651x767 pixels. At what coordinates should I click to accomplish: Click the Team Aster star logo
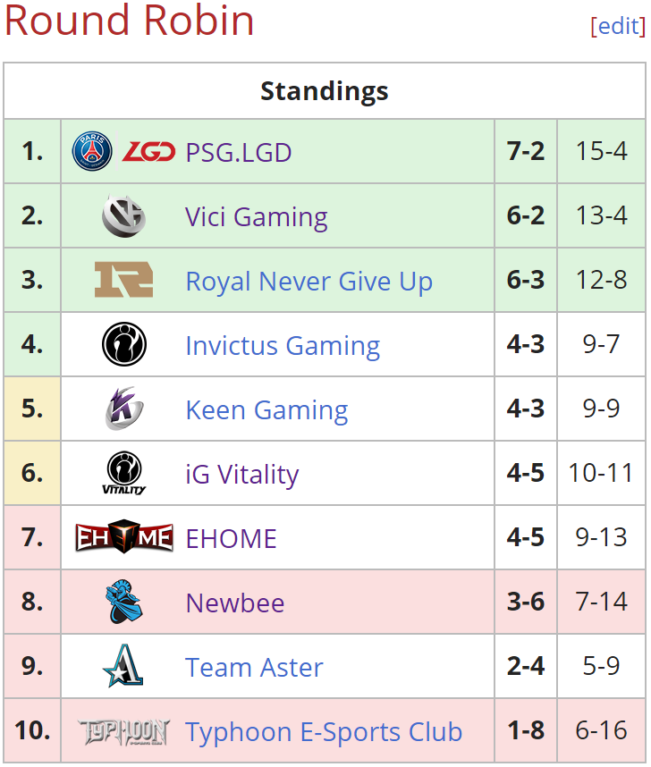(123, 666)
